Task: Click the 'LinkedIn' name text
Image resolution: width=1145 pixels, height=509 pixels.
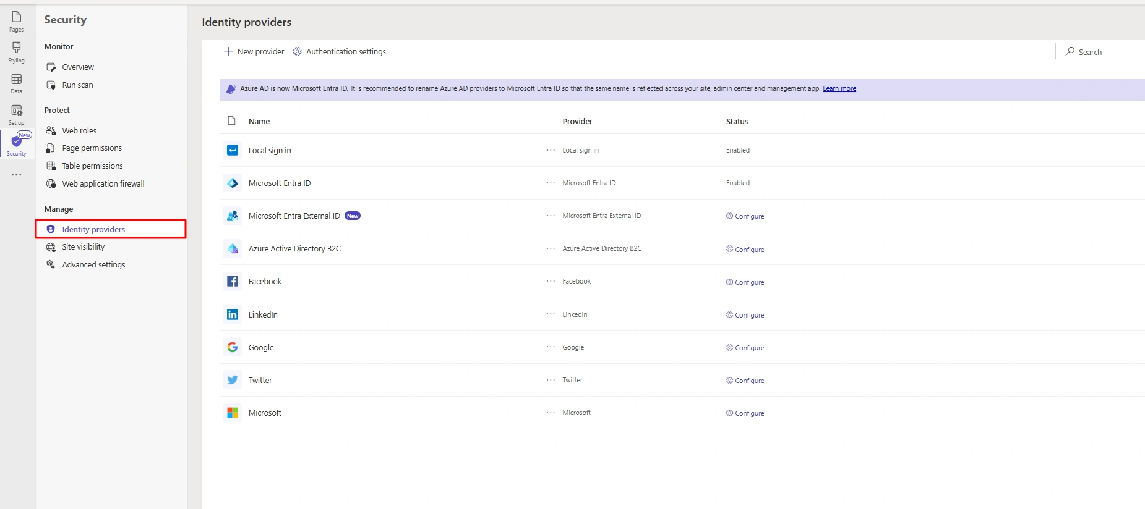Action: coord(263,314)
